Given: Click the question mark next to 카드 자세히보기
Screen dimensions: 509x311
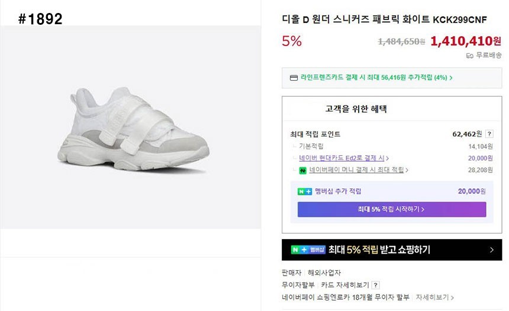Looking at the screenshot, I should tap(376, 285).
